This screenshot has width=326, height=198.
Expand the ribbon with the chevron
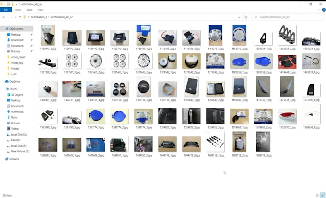coord(319,10)
